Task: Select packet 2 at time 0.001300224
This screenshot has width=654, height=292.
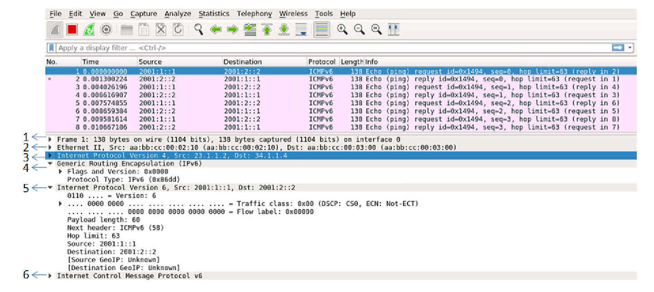Action: [x=341, y=79]
